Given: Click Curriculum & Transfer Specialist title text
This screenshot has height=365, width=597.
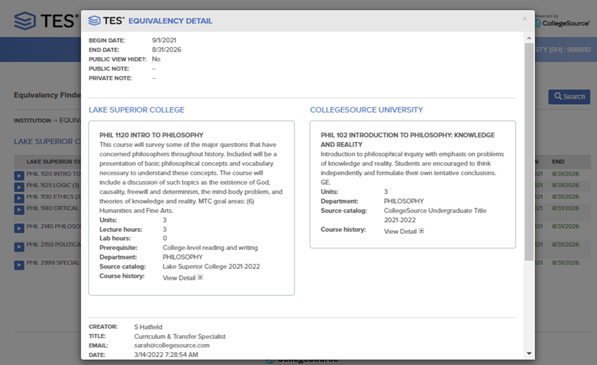Looking at the screenshot, I should (180, 336).
